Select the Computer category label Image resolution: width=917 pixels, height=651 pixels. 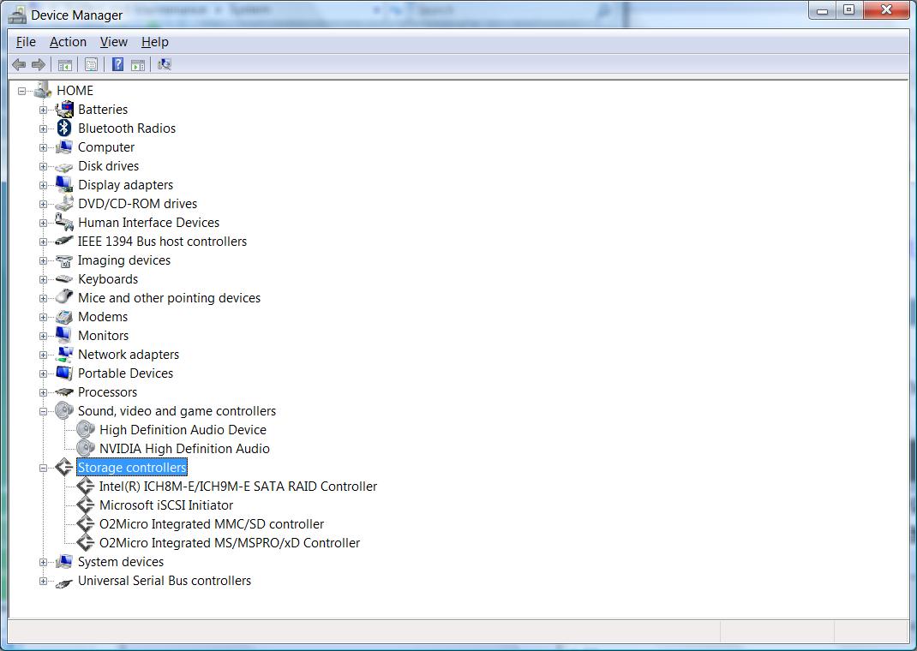[106, 146]
